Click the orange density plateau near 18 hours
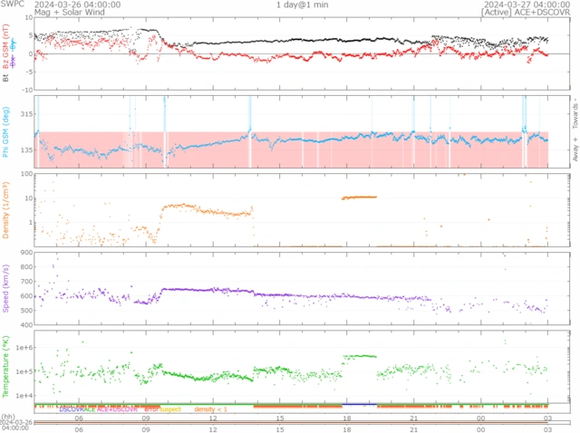The width and height of the screenshot is (580, 433). click(x=359, y=197)
